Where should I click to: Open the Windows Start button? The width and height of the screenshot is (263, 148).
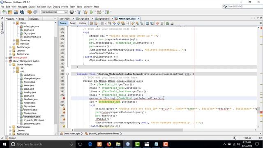coord(5,144)
